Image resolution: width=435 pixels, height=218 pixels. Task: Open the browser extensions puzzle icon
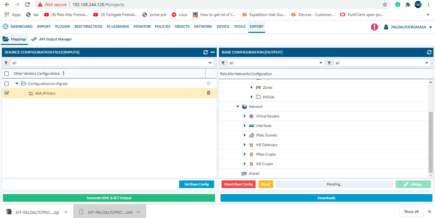(408, 4)
